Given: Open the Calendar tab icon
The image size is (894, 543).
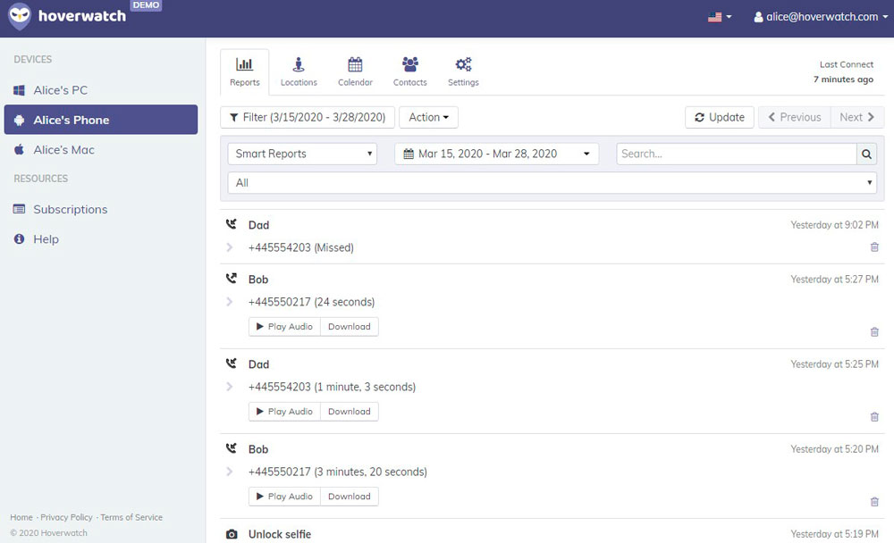Looking at the screenshot, I should click(x=355, y=65).
